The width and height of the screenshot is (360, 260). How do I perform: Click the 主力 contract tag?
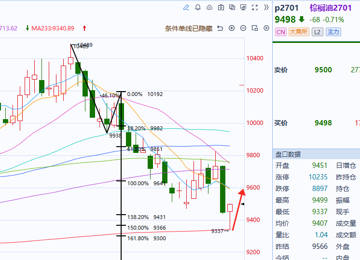333,32
